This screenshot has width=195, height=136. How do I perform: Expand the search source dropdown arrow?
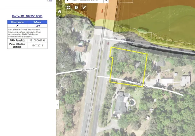coord(67,1)
